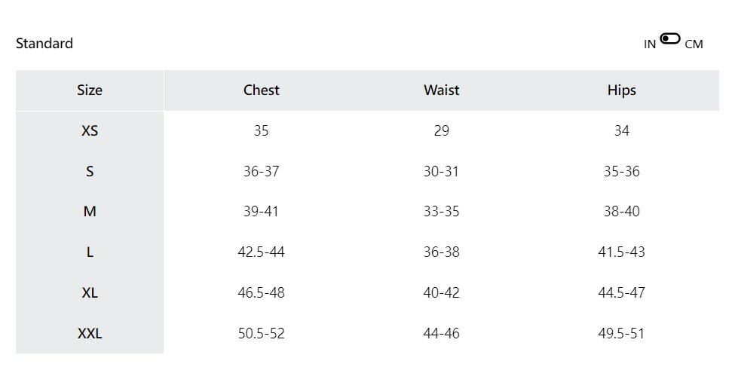Click chest value 35 for XS
The width and height of the screenshot is (729, 367).
point(261,131)
